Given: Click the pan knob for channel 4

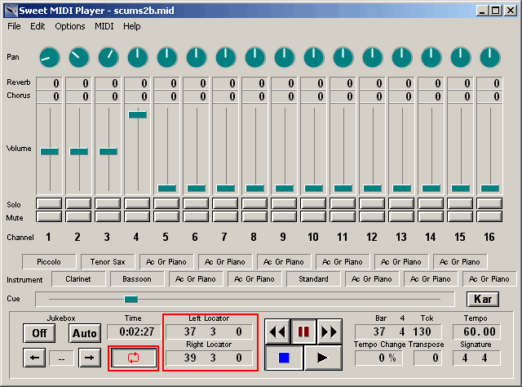Looking at the screenshot, I should click(x=138, y=57).
